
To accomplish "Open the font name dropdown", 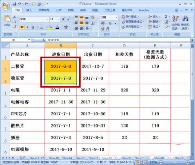I will [48, 19].
